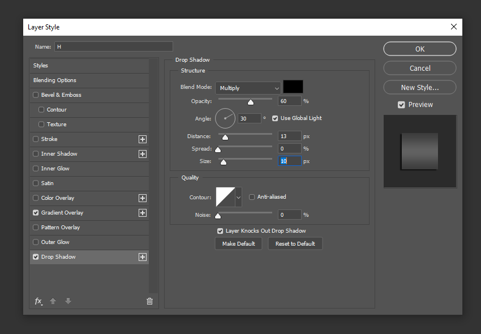Open the Blend Mode Multiply dropdown

point(248,88)
